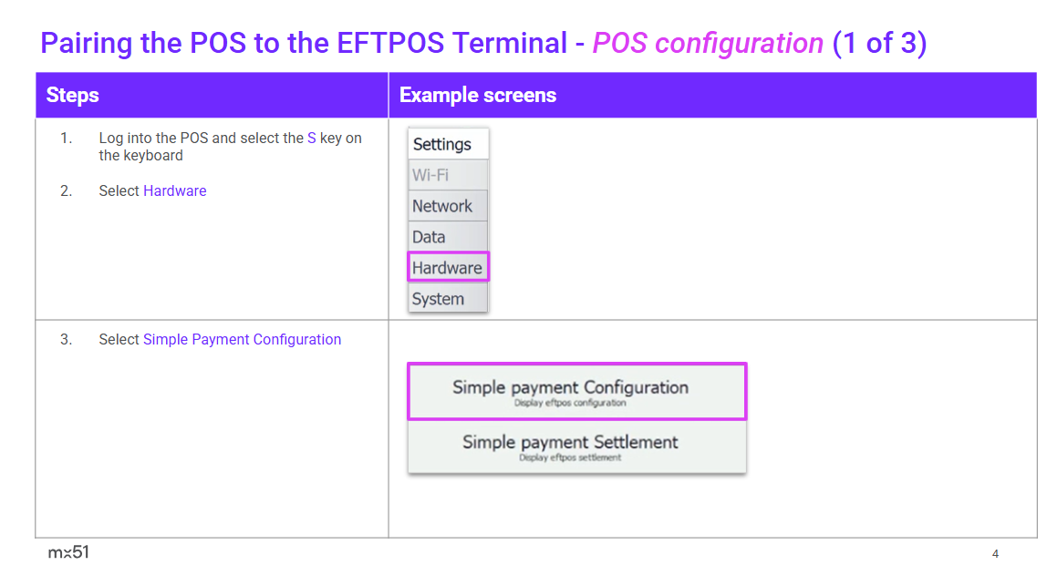Open the Network entry in Settings menu
Image resolution: width=1047 pixels, height=586 pixels.
(442, 206)
